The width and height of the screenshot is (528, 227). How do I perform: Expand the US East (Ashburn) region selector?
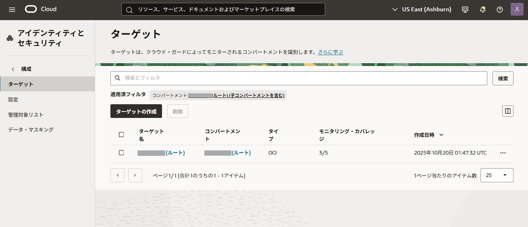[422, 9]
